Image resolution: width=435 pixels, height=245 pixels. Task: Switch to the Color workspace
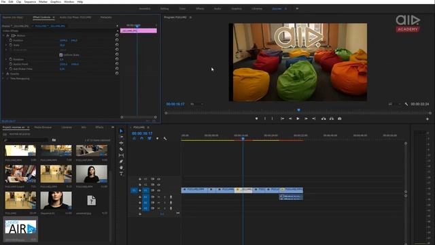(182, 9)
